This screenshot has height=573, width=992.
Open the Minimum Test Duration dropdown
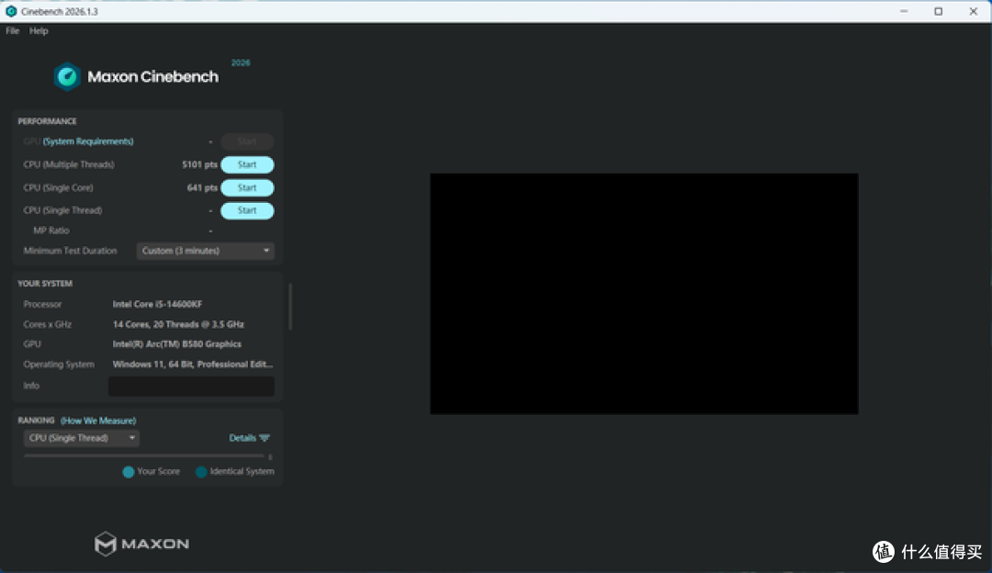click(206, 251)
